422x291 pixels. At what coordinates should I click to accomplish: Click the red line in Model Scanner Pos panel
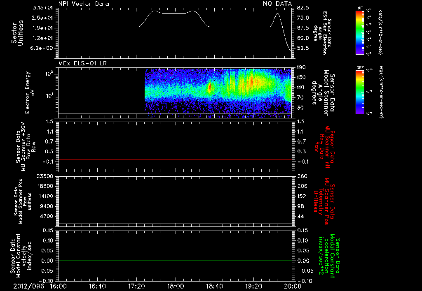coord(175,209)
